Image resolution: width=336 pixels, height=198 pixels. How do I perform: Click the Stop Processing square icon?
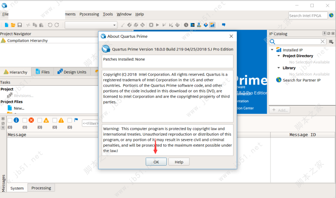click(151, 25)
